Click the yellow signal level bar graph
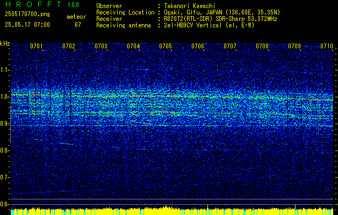Viewport: 338px width, 215px height. (172, 211)
